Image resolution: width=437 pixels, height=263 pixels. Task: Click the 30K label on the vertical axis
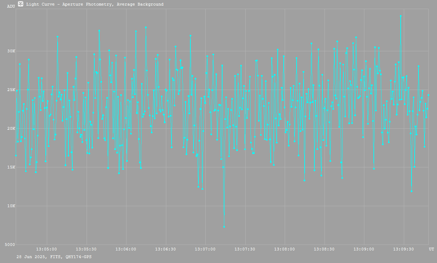pos(11,51)
